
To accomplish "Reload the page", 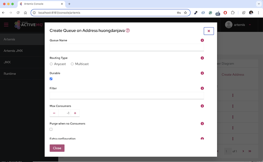I will click(18, 13).
